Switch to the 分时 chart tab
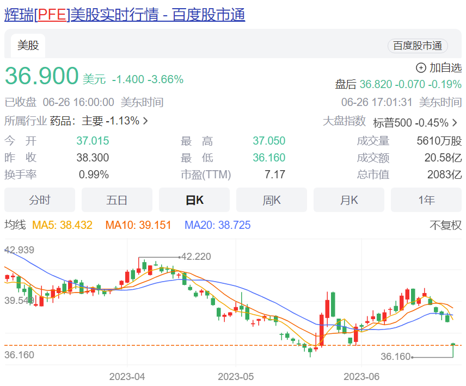 [40, 200]
